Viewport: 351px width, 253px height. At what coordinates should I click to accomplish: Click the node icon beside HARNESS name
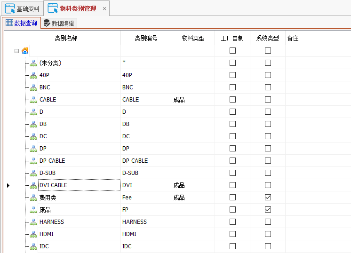point(33,222)
